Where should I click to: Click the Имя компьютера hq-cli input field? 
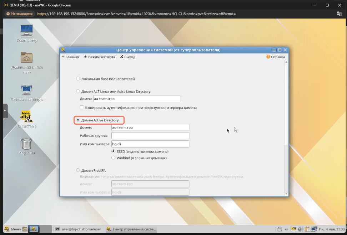[150, 144]
